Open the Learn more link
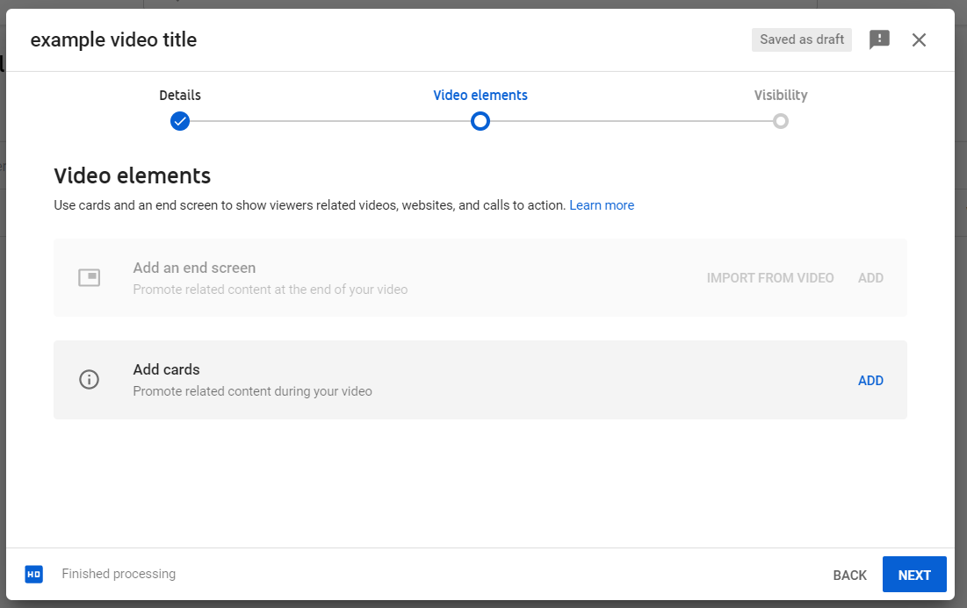Viewport: 967px width, 608px height. point(602,205)
